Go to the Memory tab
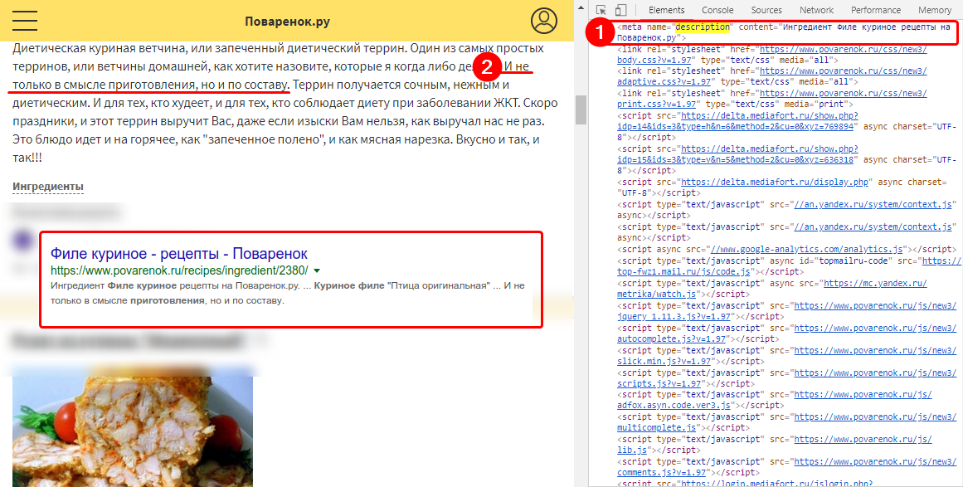 (935, 10)
